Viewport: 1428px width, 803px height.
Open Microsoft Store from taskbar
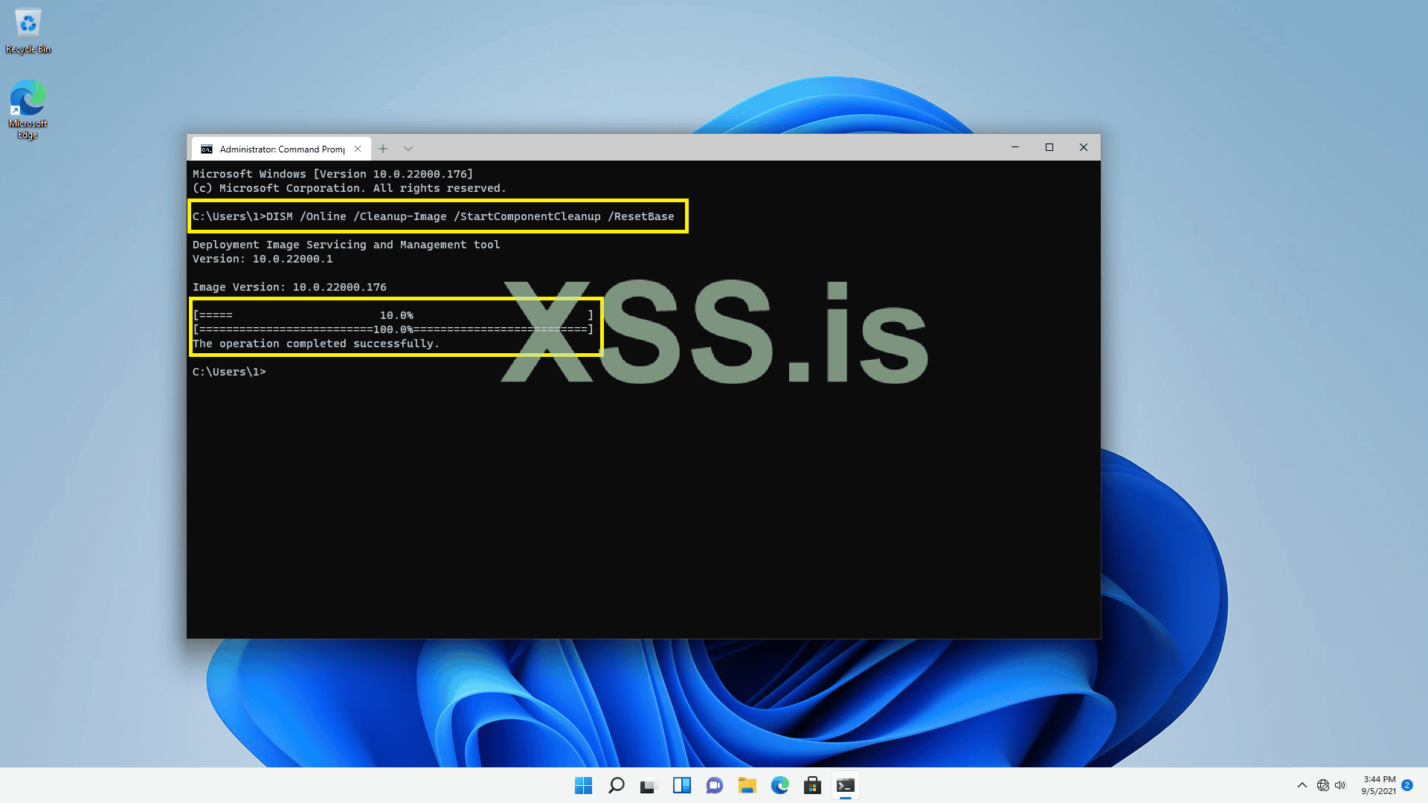click(812, 785)
